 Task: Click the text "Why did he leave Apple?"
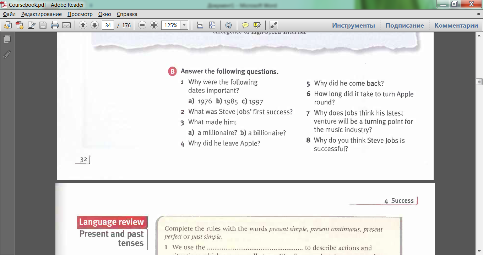coord(224,143)
